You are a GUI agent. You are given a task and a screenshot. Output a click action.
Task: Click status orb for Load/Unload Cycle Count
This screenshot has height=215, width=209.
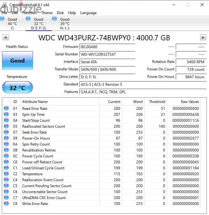click(6, 168)
